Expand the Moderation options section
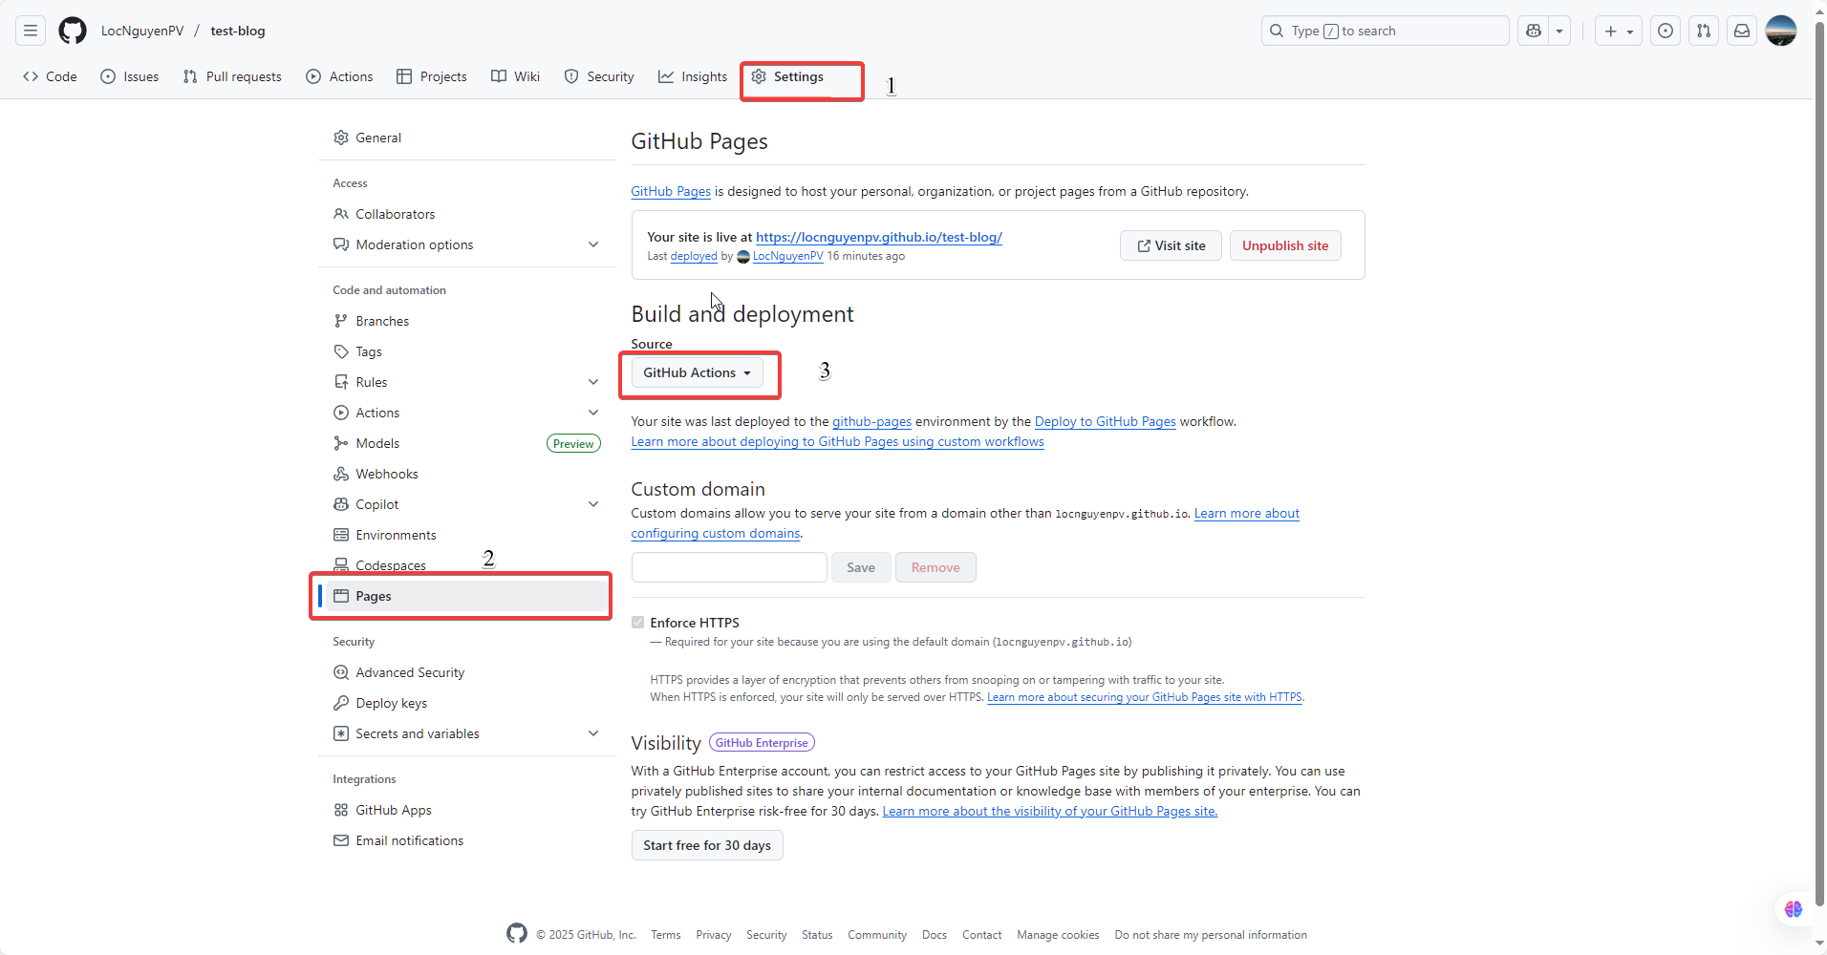 pos(593,244)
